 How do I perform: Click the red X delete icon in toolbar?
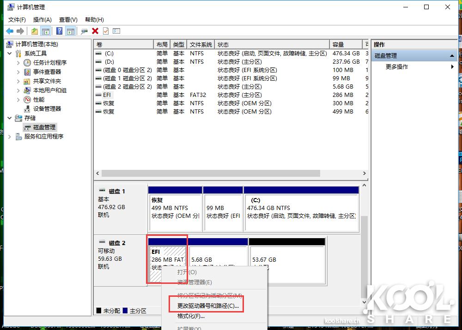click(x=94, y=31)
